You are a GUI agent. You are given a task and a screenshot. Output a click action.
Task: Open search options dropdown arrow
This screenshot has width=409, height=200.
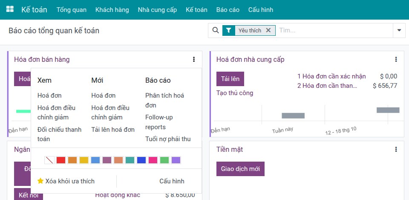coord(399,30)
